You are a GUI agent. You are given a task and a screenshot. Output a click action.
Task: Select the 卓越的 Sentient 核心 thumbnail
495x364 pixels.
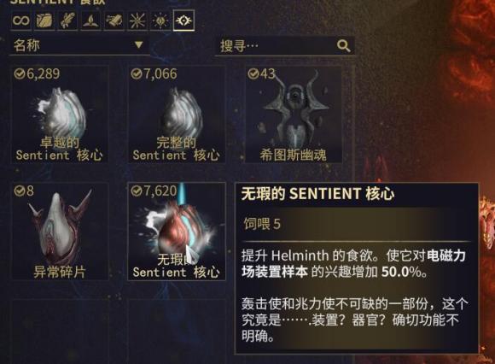[60, 114]
